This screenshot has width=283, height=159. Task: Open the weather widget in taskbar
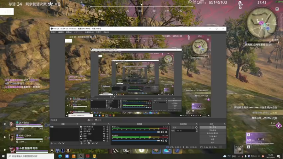click(x=230, y=156)
